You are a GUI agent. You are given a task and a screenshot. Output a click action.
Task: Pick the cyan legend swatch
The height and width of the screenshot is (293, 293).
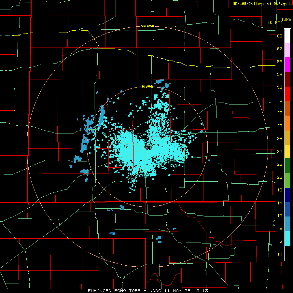click(287, 239)
